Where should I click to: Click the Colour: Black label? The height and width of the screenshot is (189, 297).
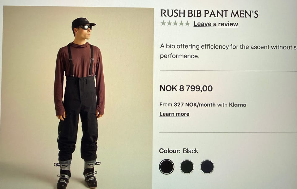coord(179,151)
